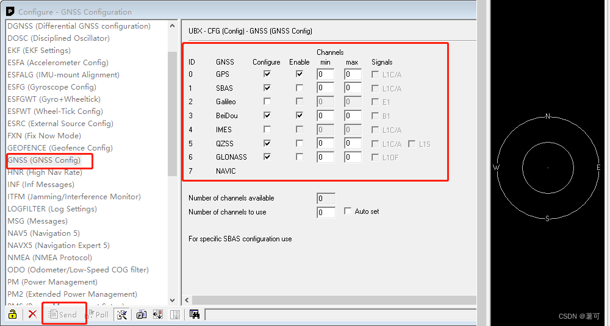Image resolution: width=610 pixels, height=326 pixels.
Task: Click BeiDou channels min field
Action: (325, 116)
